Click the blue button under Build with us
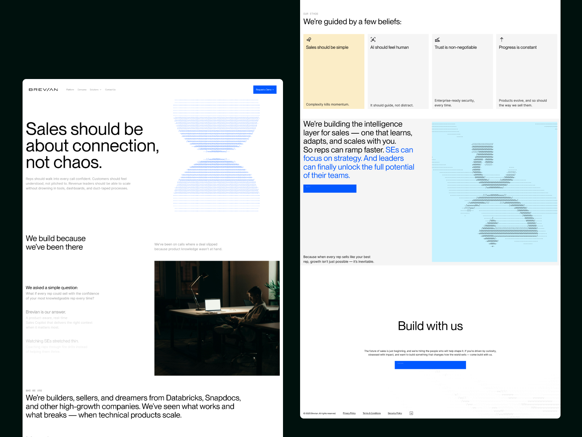Viewport: 582px width, 437px height. 430,365
